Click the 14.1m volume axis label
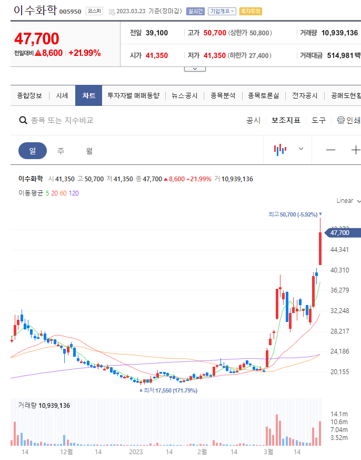This screenshot has height=460, width=361. coord(339,414)
